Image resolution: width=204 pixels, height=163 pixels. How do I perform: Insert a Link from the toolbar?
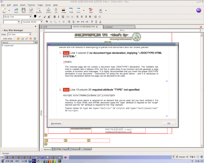pos(56,10)
